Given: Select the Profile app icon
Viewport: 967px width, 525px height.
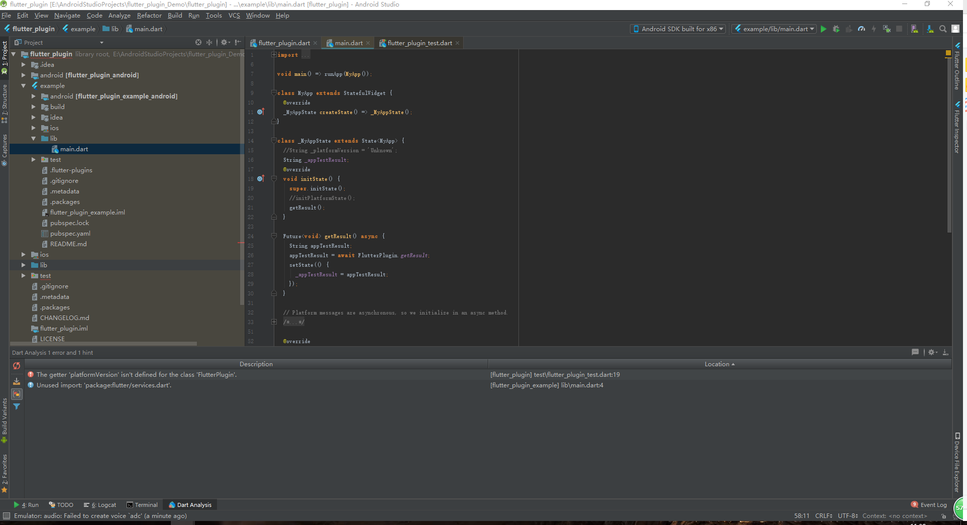Looking at the screenshot, I should pyautogui.click(x=862, y=29).
